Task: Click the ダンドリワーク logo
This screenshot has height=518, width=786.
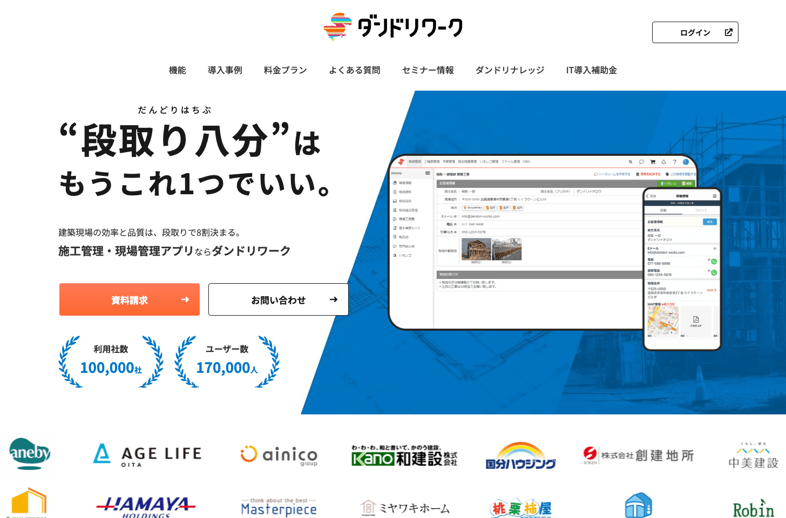Action: tap(392, 27)
